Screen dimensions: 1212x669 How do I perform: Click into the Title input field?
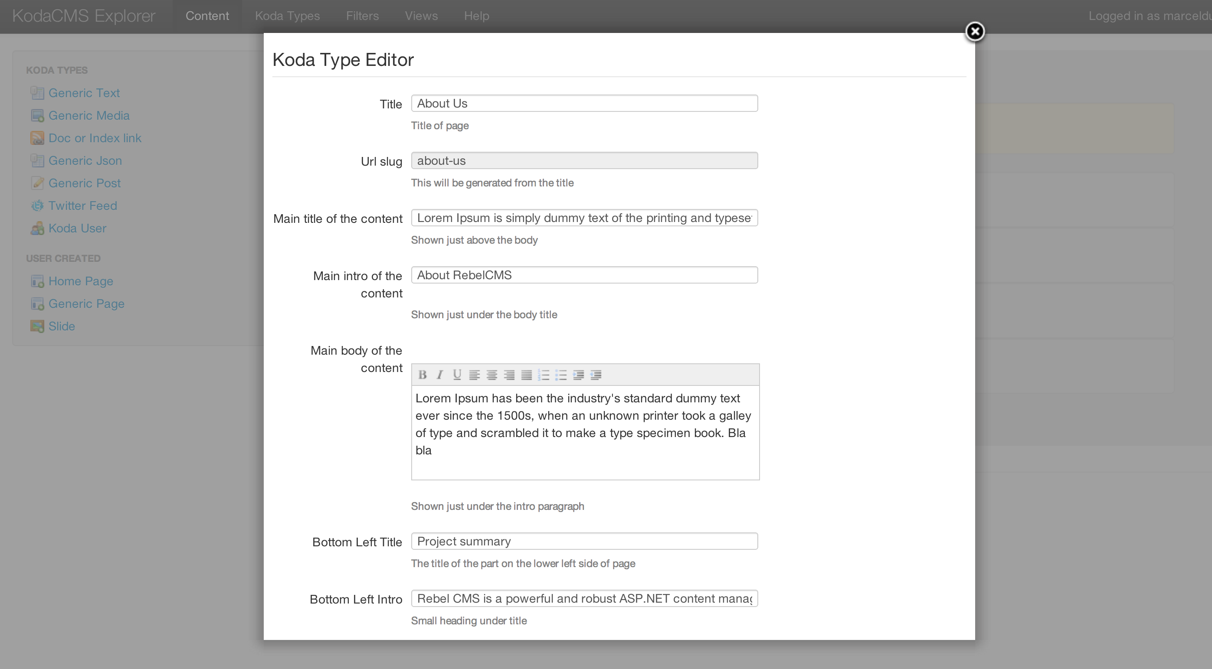point(584,104)
